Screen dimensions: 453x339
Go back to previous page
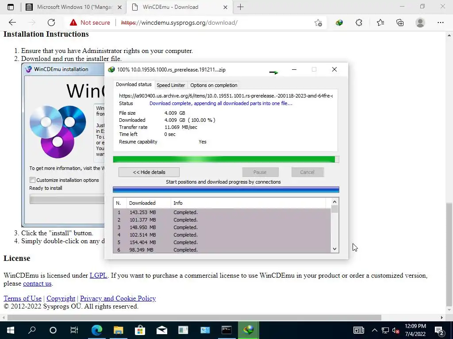(12, 23)
